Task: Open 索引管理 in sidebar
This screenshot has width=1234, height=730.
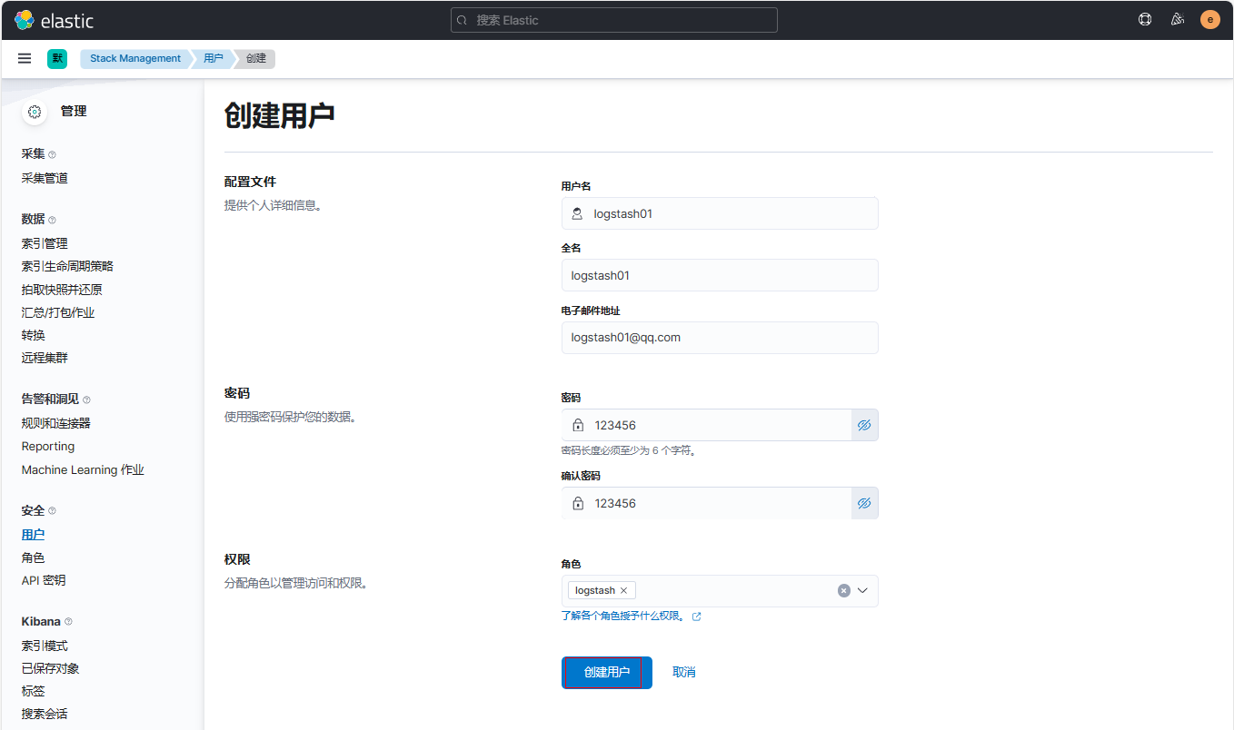Action: pyautogui.click(x=45, y=243)
